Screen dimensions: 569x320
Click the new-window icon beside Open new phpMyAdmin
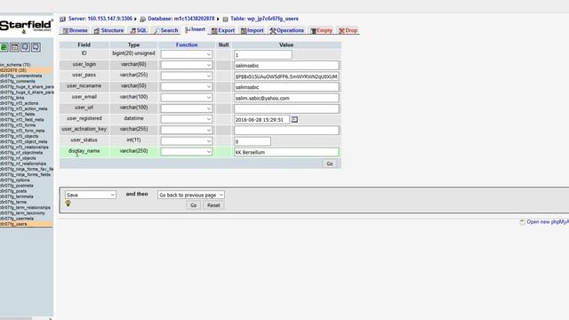click(x=522, y=222)
